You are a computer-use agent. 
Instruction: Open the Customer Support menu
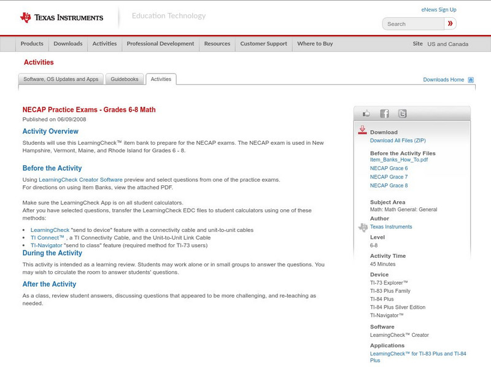264,44
